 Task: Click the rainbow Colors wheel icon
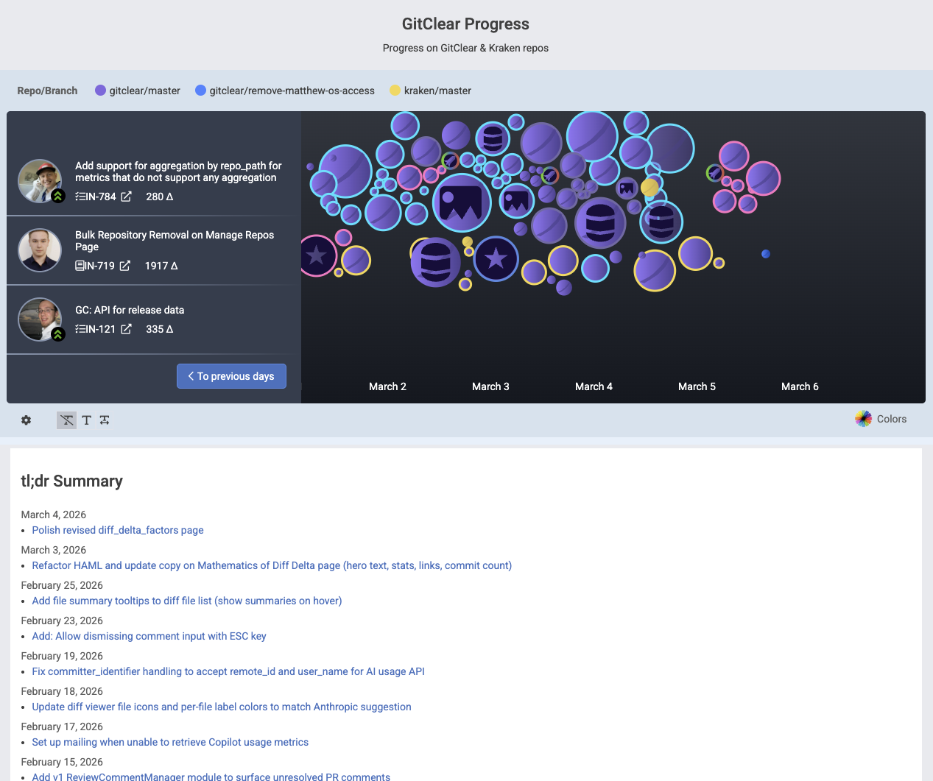863,419
